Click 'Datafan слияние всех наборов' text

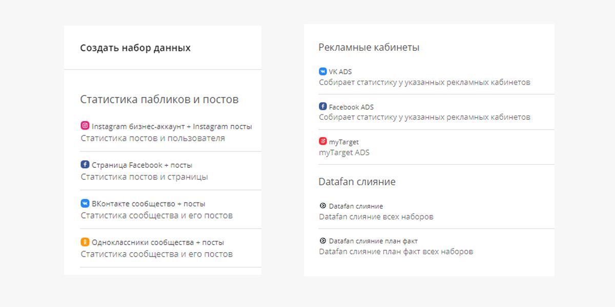pos(376,216)
